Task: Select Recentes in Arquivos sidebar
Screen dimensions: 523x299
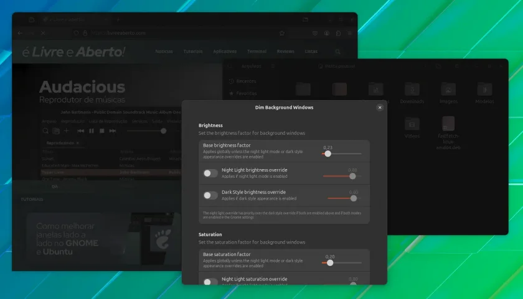Action: tap(242, 81)
